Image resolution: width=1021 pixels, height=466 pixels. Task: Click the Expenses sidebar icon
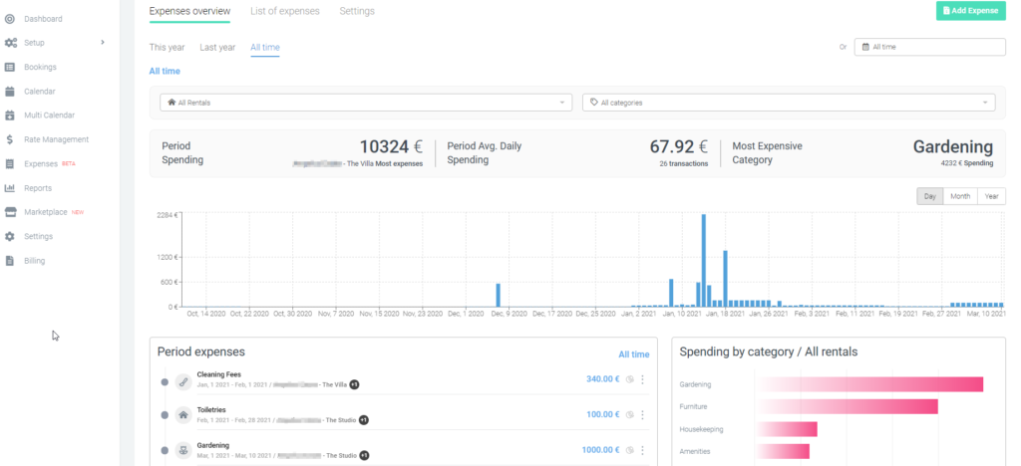(x=10, y=163)
